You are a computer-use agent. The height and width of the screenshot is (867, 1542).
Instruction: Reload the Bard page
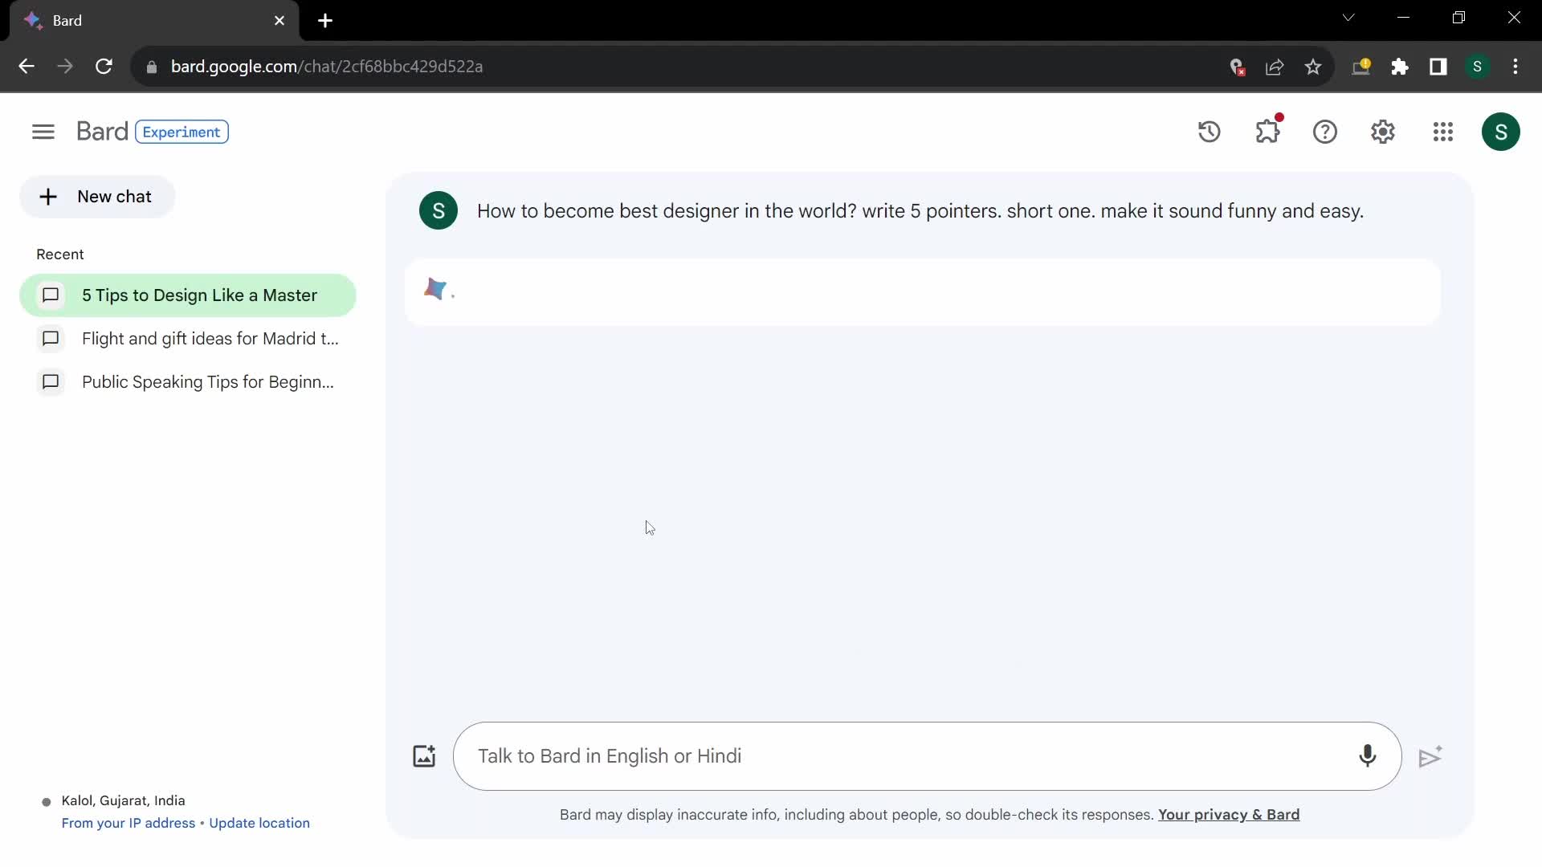coord(104,67)
